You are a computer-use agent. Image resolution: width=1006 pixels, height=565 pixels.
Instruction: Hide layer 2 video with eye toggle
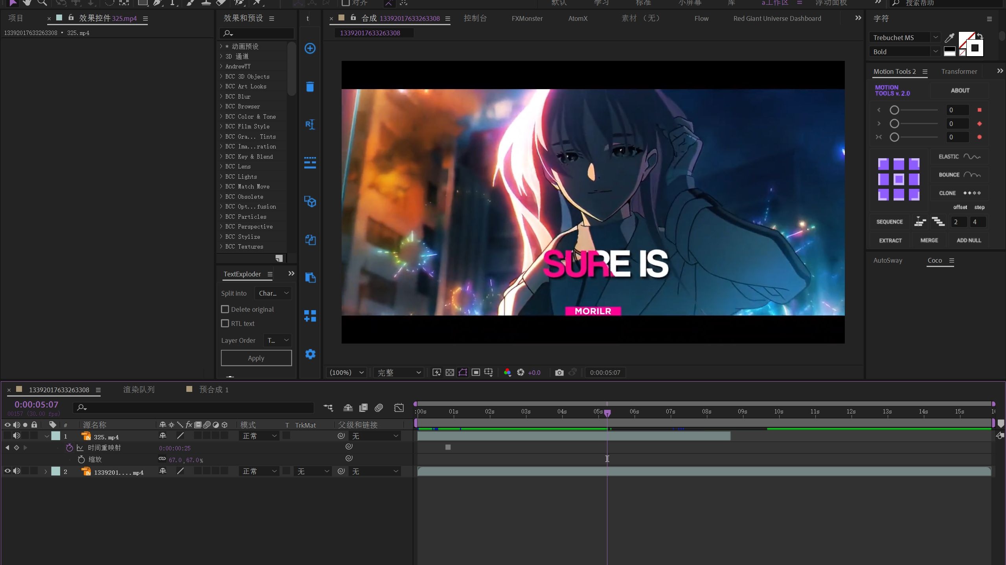(x=7, y=471)
